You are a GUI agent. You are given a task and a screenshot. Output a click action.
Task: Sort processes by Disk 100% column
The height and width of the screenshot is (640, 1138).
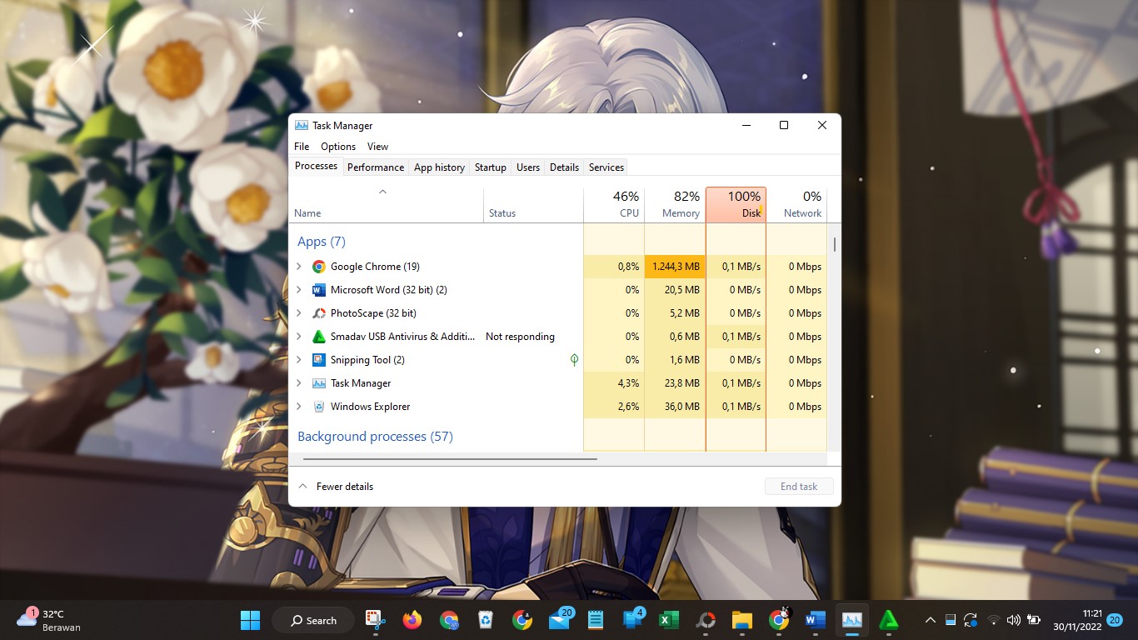click(736, 205)
